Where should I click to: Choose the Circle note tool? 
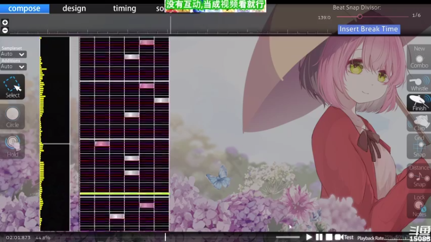(12, 117)
